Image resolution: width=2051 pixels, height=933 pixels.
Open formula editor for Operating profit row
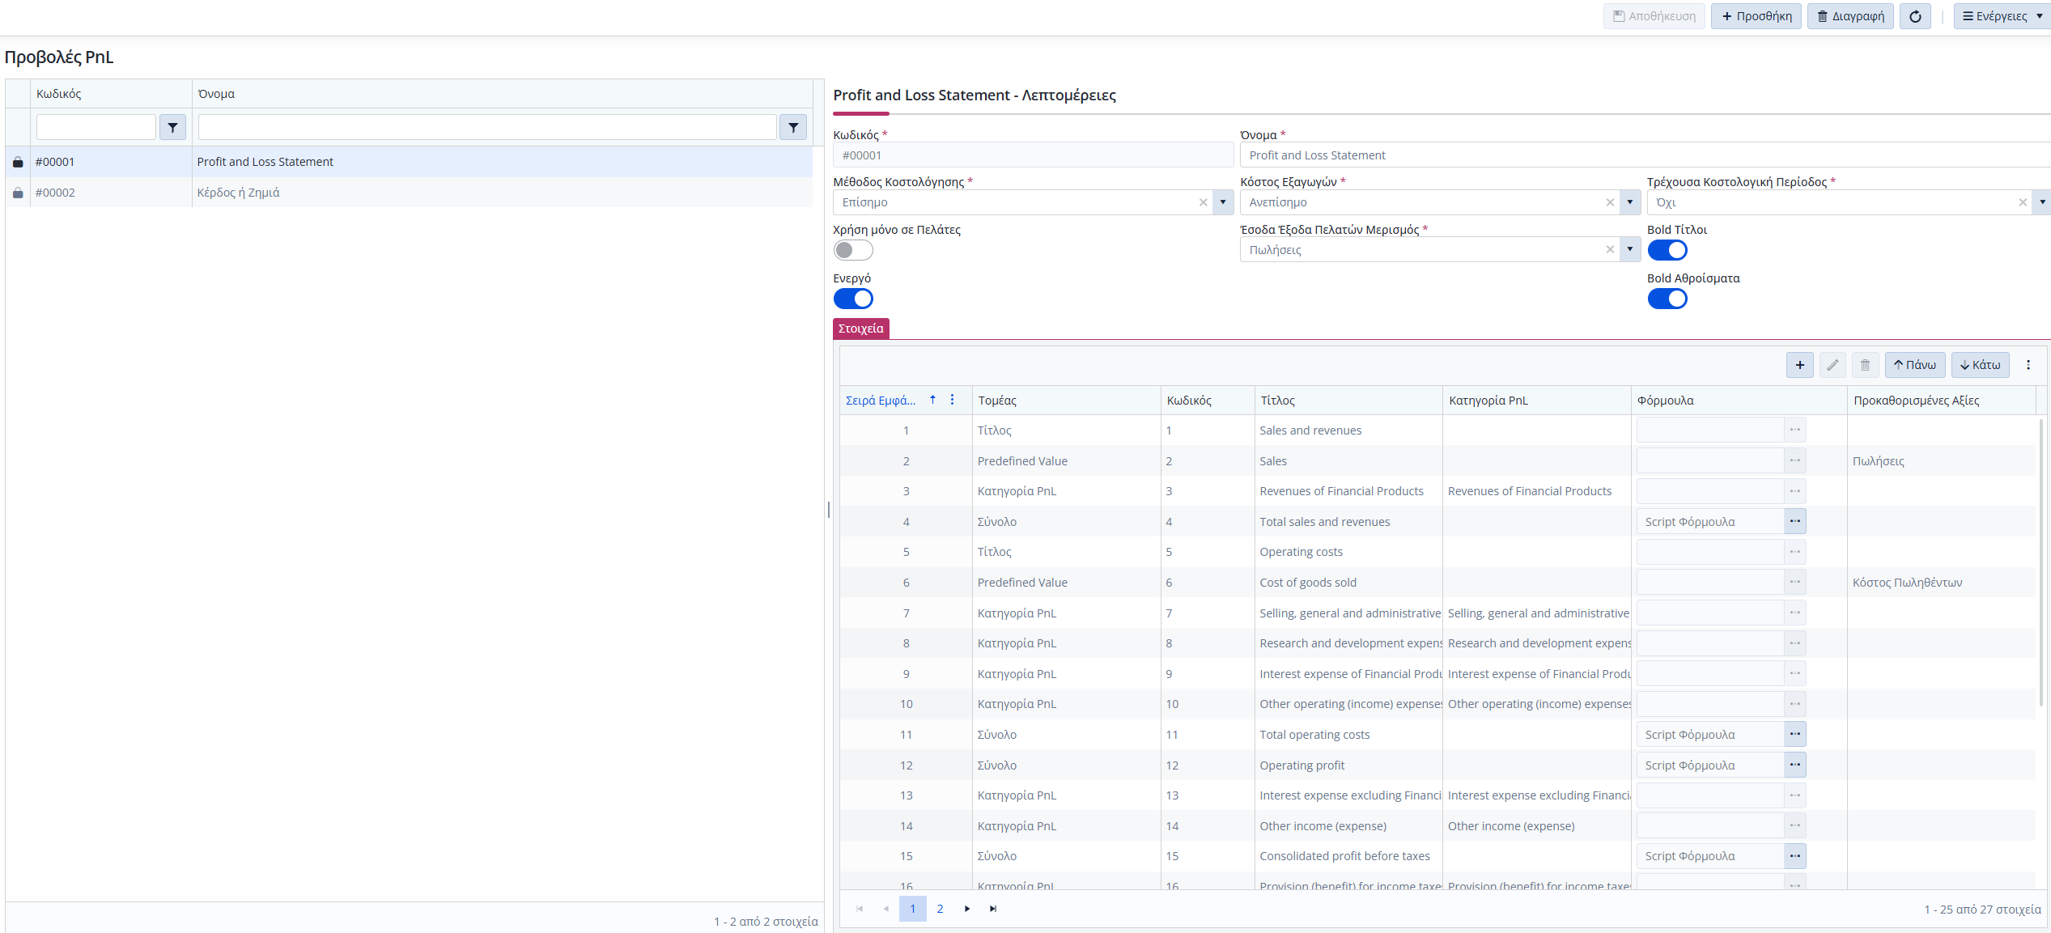[1794, 765]
